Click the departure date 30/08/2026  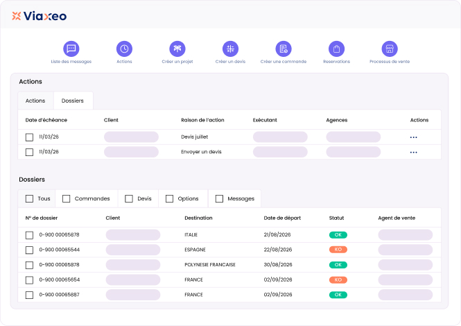278,265
